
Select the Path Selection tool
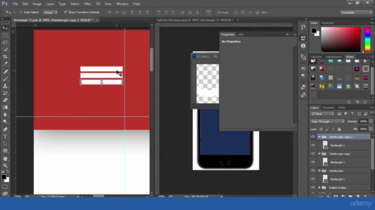[x=5, y=144]
